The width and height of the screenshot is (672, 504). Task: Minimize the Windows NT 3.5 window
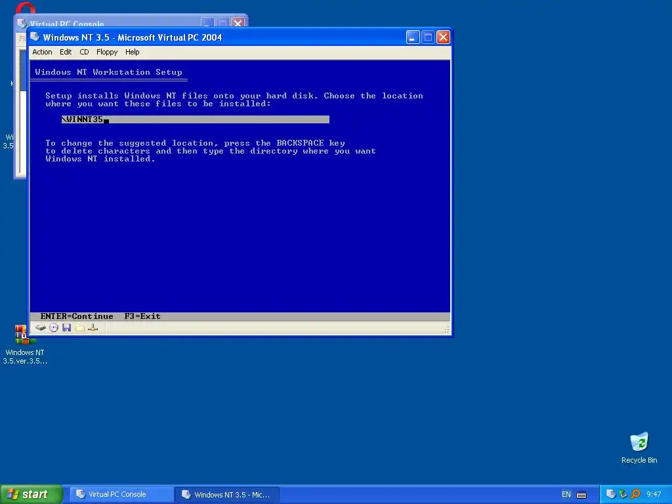tap(413, 37)
